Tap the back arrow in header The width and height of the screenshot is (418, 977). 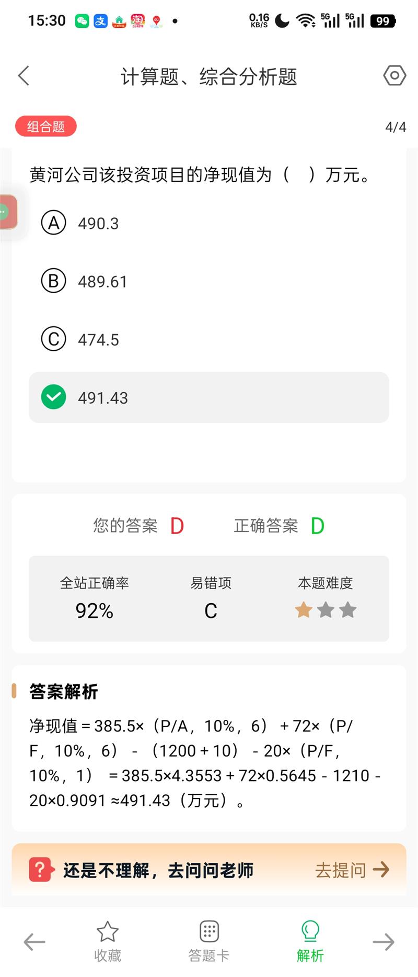pos(24,76)
